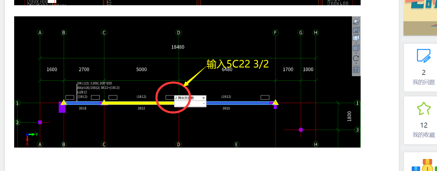Click the orbit view globe icon
The image size is (437, 171).
[x=356, y=22]
